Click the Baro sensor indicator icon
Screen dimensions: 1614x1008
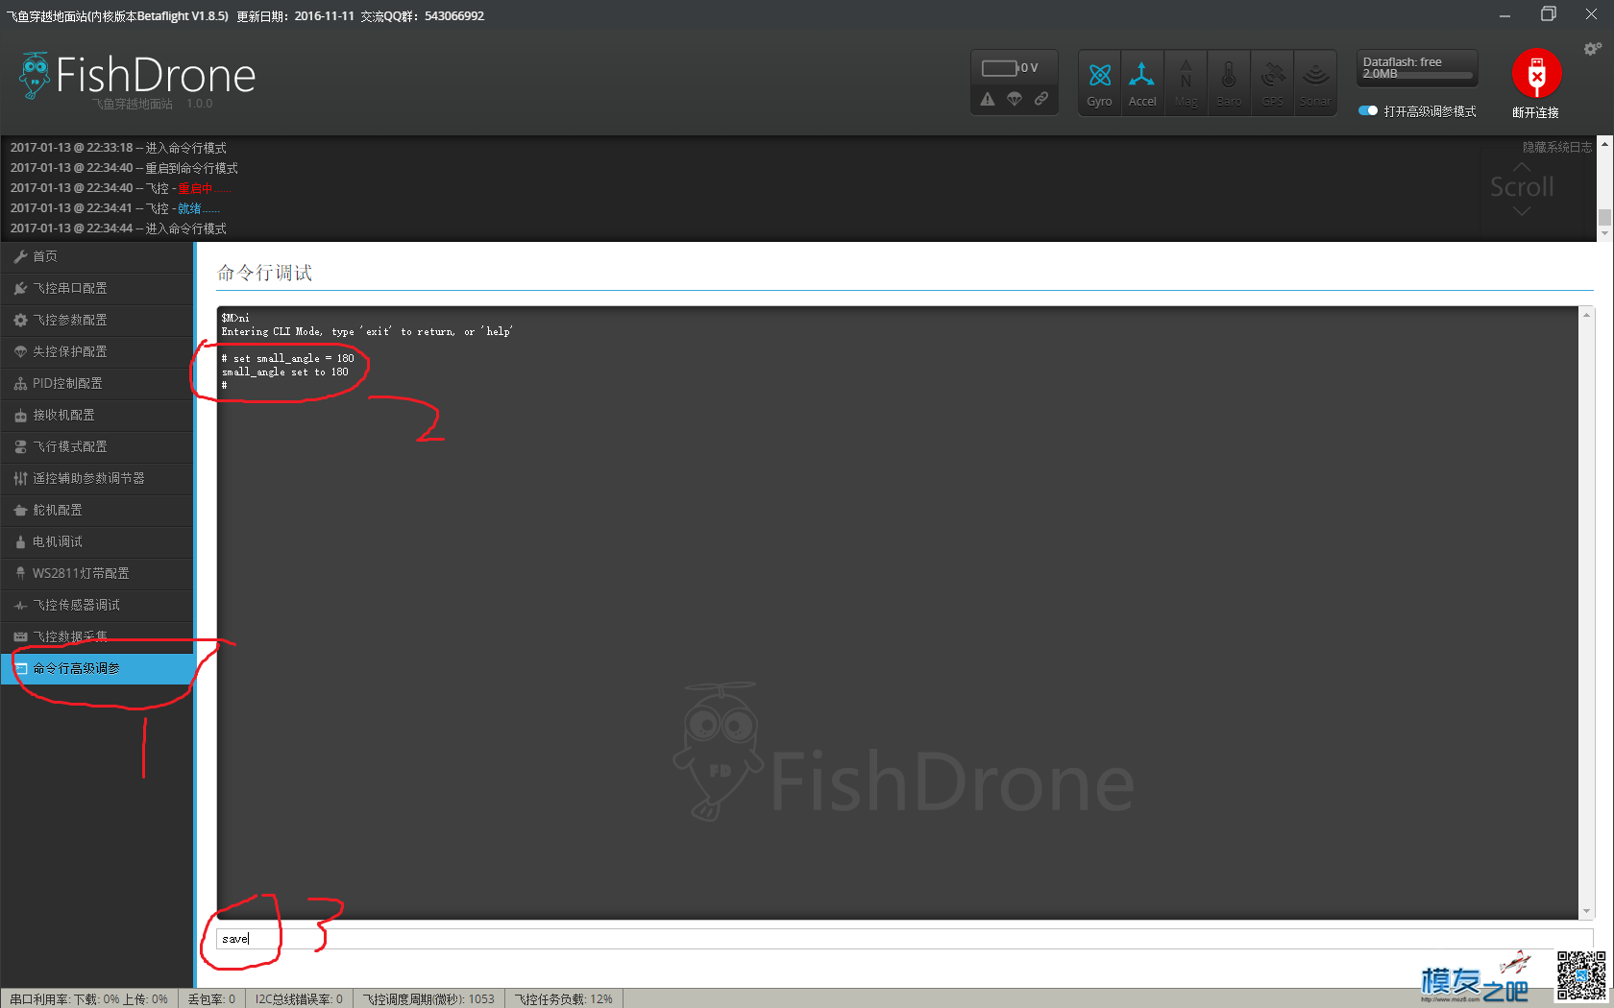tap(1229, 83)
